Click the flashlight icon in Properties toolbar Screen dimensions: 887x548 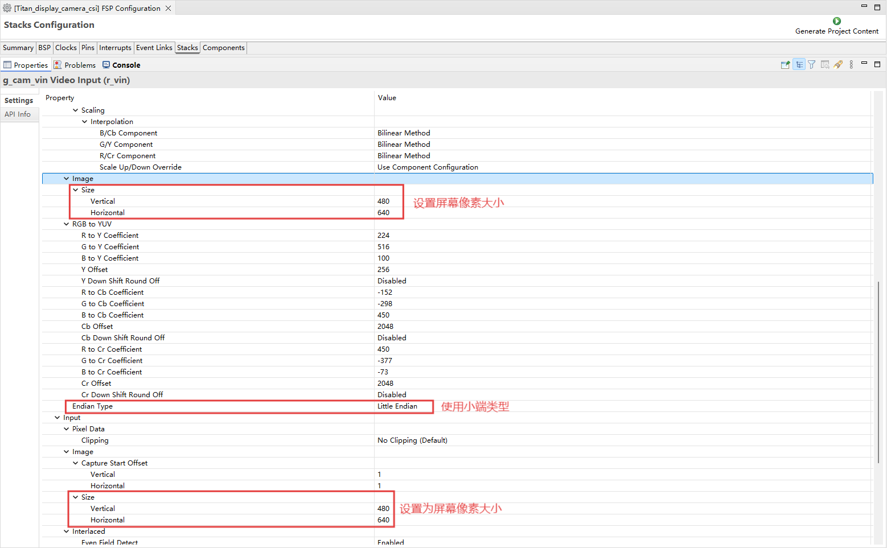[838, 65]
